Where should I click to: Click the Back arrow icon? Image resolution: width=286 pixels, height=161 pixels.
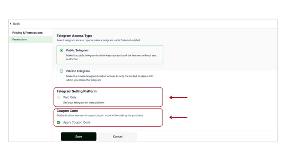[11, 24]
